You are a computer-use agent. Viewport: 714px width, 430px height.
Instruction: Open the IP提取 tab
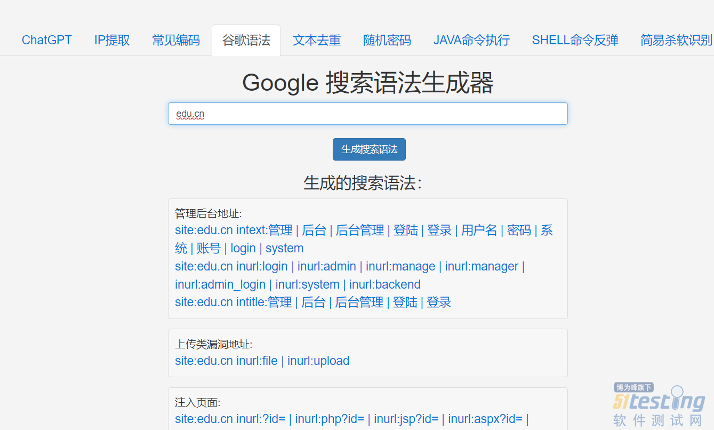pyautogui.click(x=111, y=40)
